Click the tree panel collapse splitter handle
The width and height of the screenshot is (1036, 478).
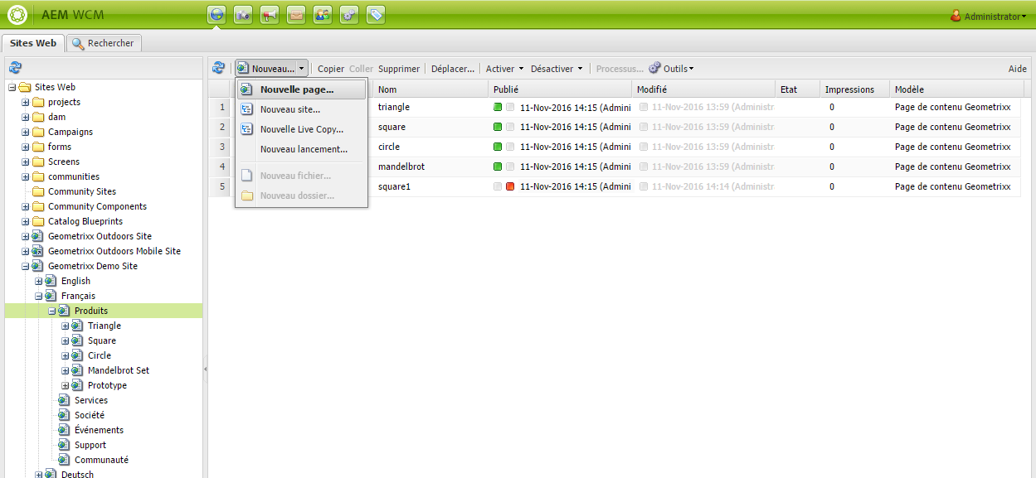(205, 369)
